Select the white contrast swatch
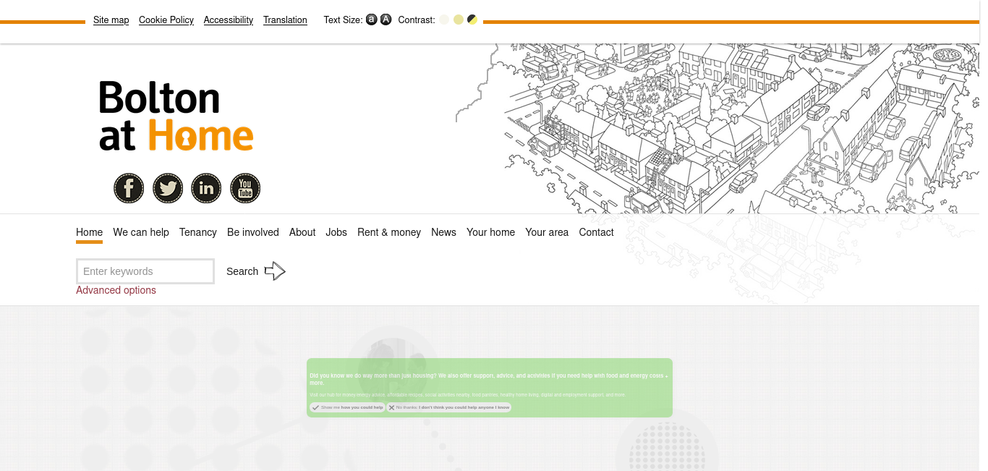Image resolution: width=988 pixels, height=471 pixels. (444, 20)
